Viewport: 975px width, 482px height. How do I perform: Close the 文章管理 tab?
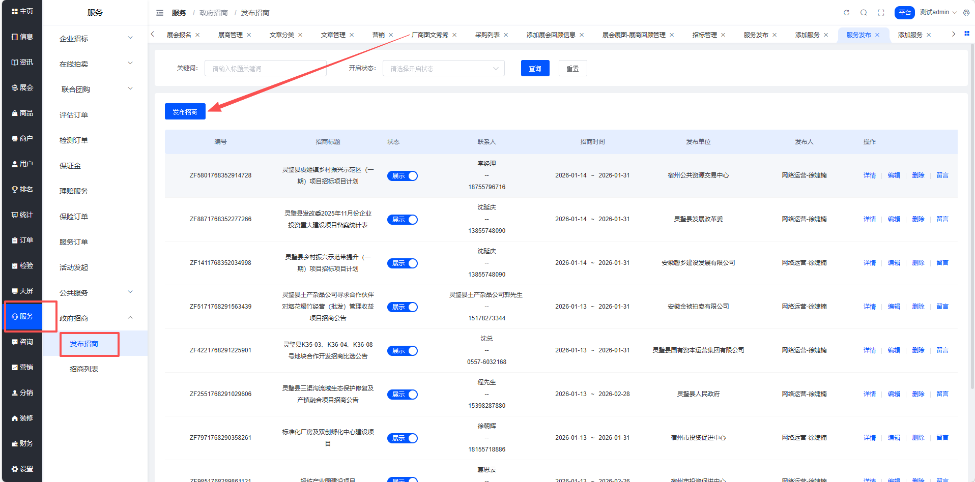(352, 35)
